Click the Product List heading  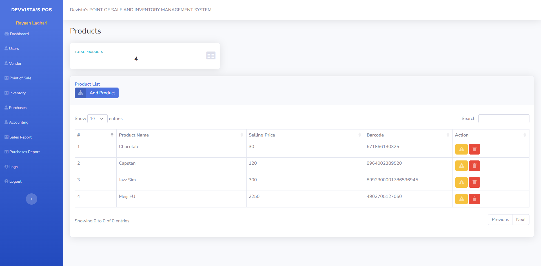coord(87,84)
